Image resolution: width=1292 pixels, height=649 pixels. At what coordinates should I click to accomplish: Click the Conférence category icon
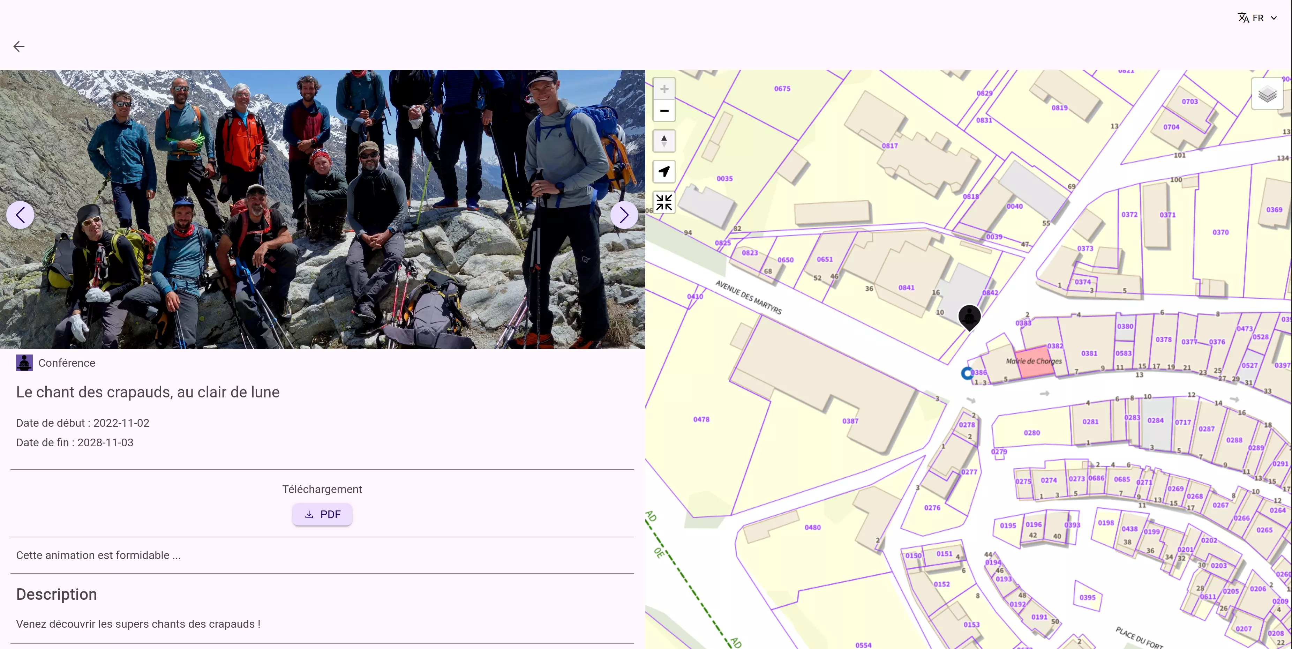coord(24,363)
